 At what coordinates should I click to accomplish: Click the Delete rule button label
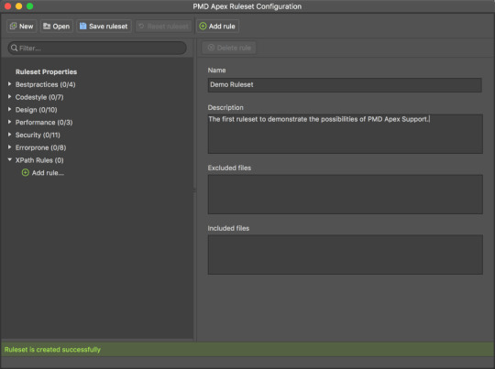coord(234,48)
